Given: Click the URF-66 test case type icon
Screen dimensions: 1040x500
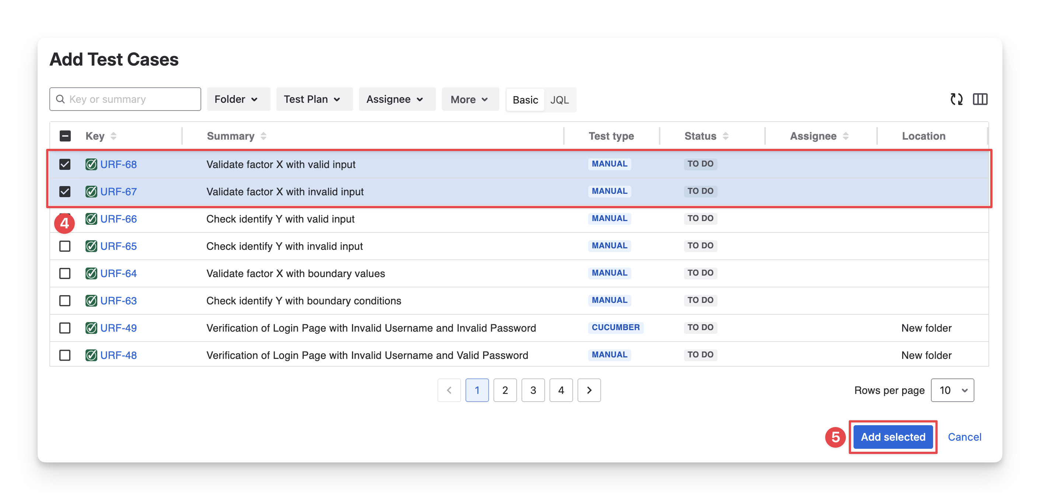Looking at the screenshot, I should click(91, 219).
